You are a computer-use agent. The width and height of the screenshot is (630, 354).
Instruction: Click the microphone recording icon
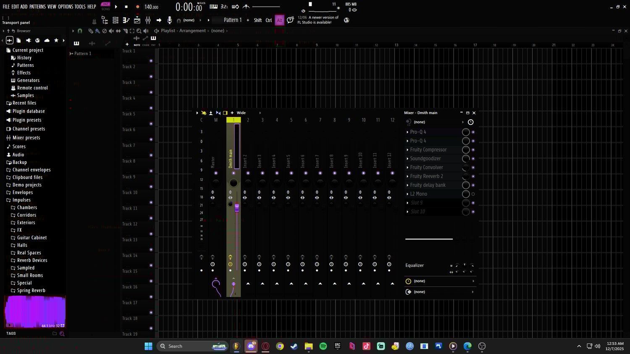pos(170,20)
